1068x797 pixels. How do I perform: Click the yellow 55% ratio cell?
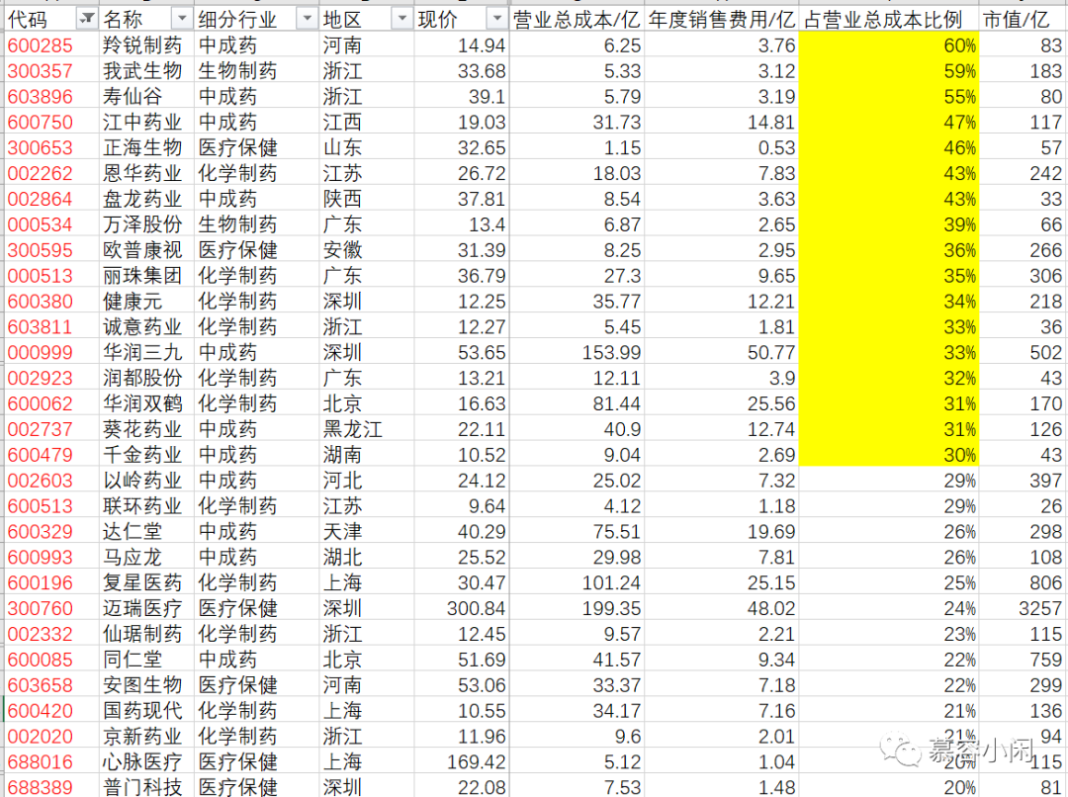click(889, 97)
